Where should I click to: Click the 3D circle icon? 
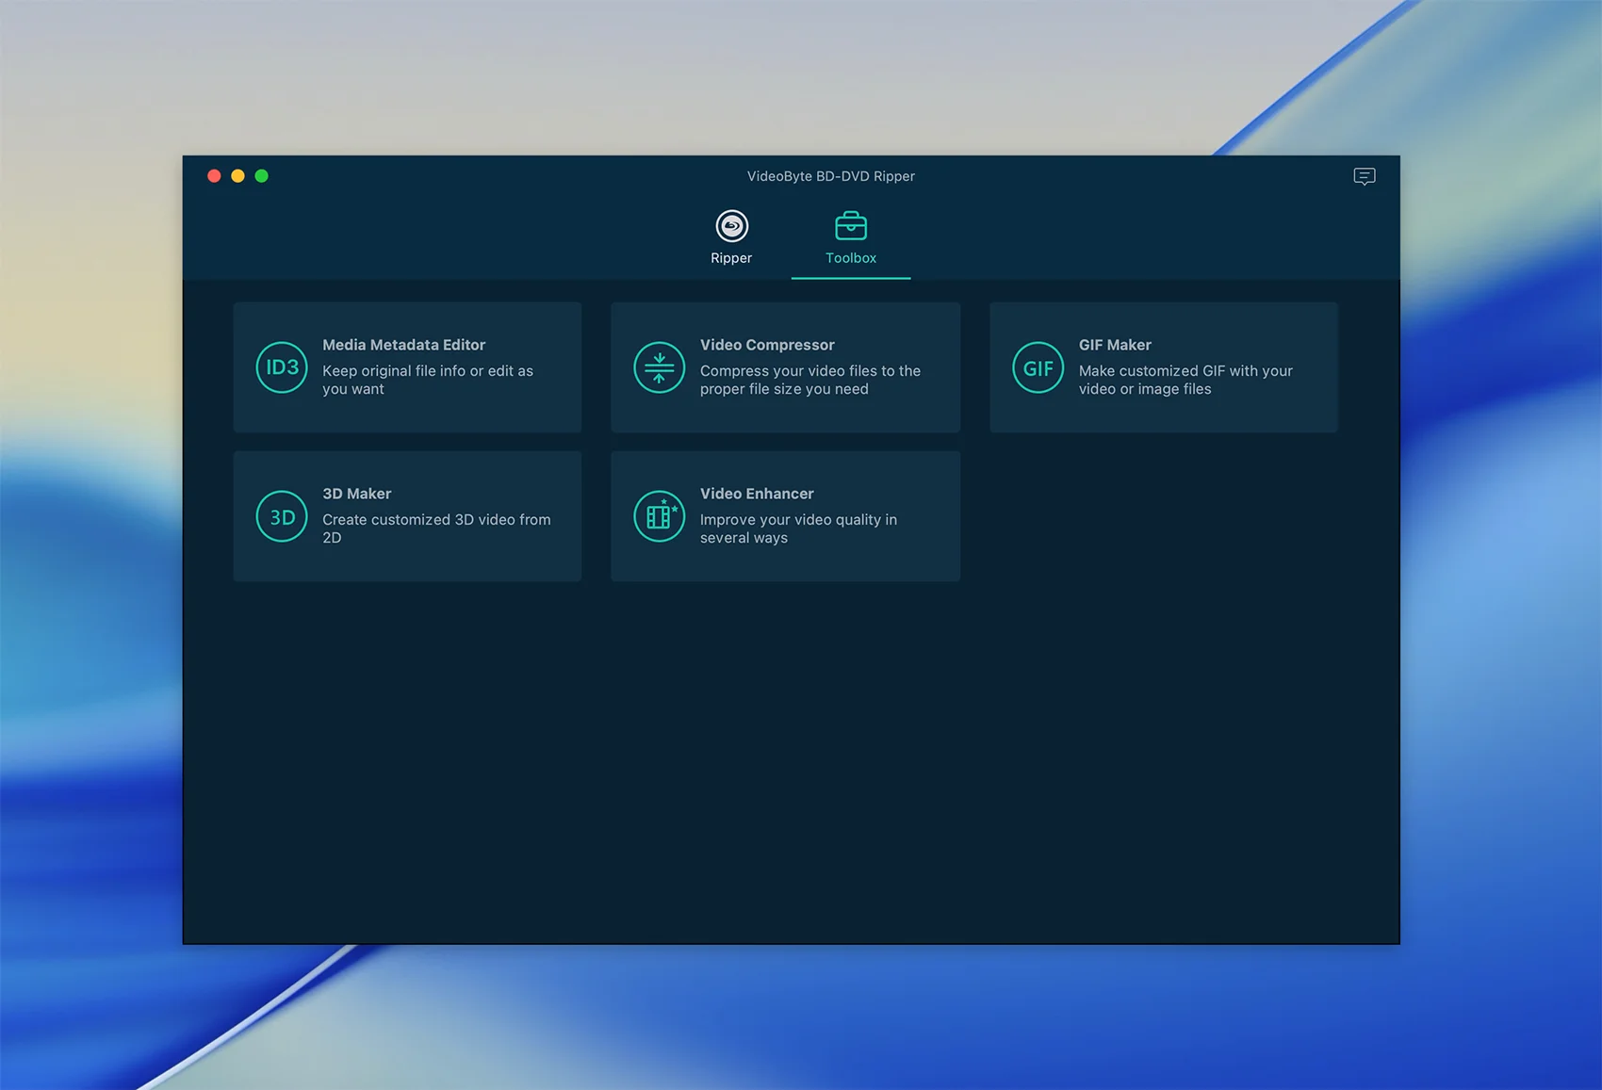(282, 516)
